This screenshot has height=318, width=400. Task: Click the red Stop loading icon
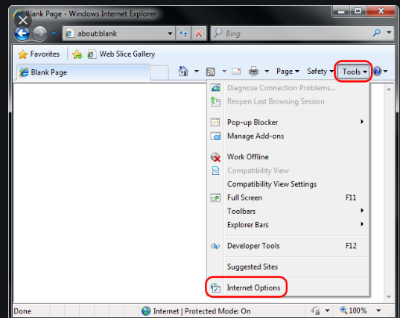click(x=199, y=34)
